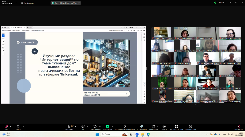Open the Дополнительно more options menu
This screenshot has height=137, width=245.
(190, 126)
